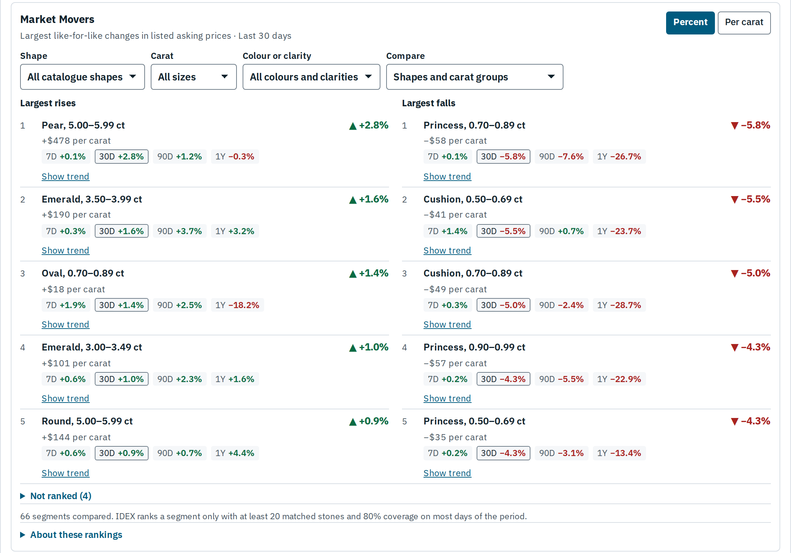Show trend for Princess 0.70–0.89 ct

(447, 176)
